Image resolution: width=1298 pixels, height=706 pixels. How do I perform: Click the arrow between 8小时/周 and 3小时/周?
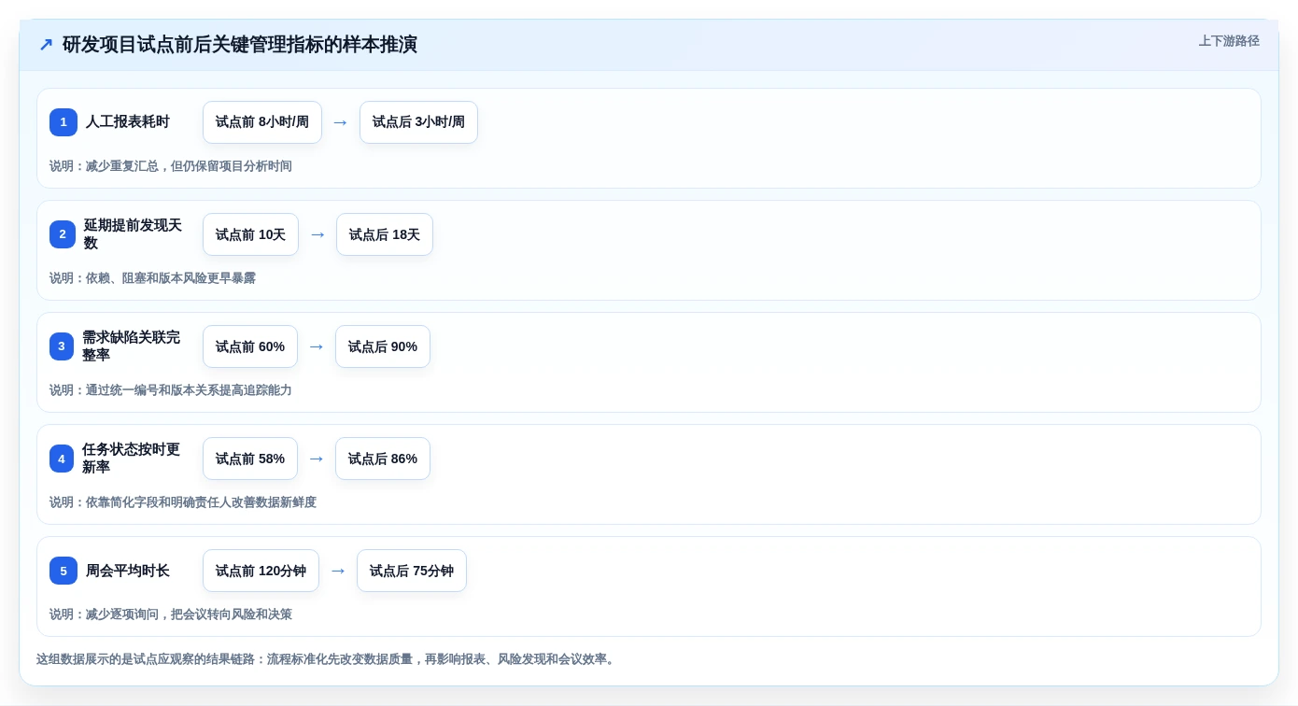[341, 122]
